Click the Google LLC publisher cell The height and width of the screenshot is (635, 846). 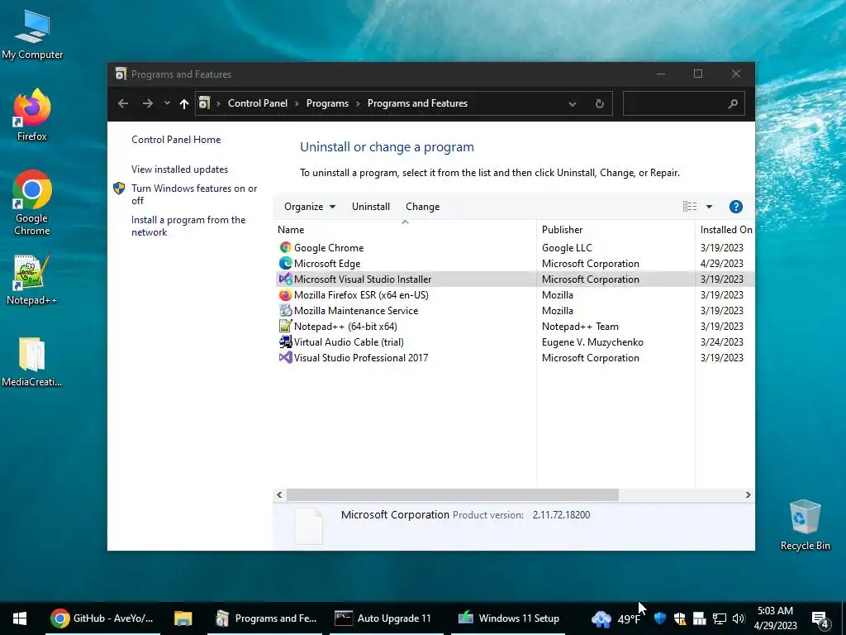click(567, 247)
